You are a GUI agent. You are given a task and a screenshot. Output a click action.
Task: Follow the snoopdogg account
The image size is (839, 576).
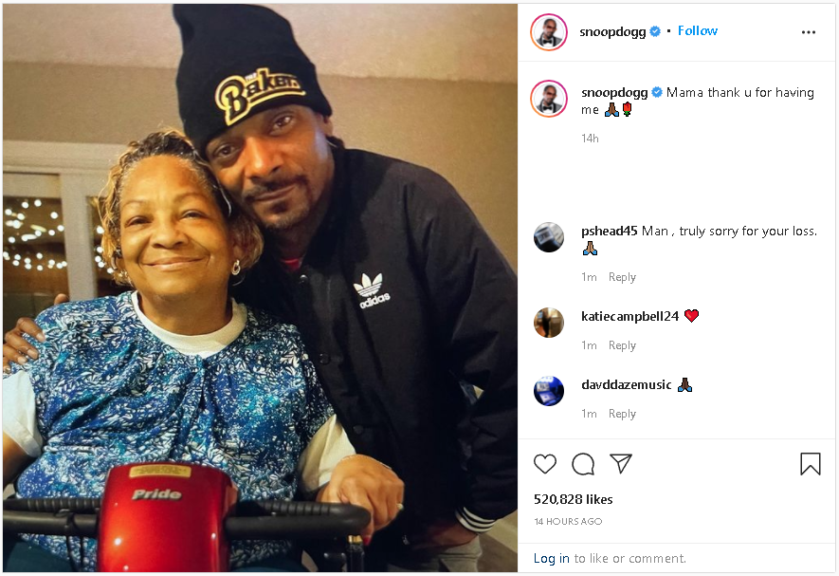click(x=697, y=31)
